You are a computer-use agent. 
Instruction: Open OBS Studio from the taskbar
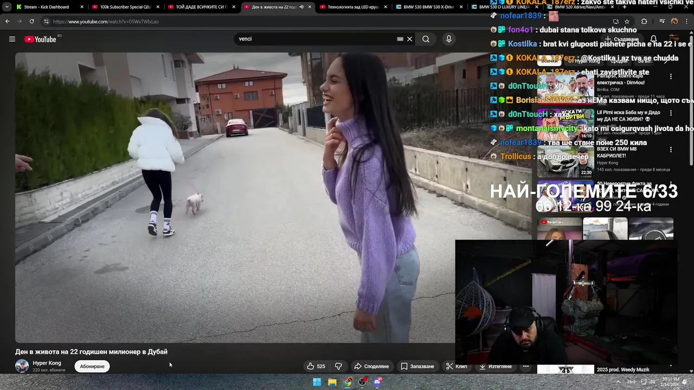(x=363, y=382)
